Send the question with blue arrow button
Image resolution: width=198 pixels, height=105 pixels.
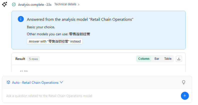185,96
